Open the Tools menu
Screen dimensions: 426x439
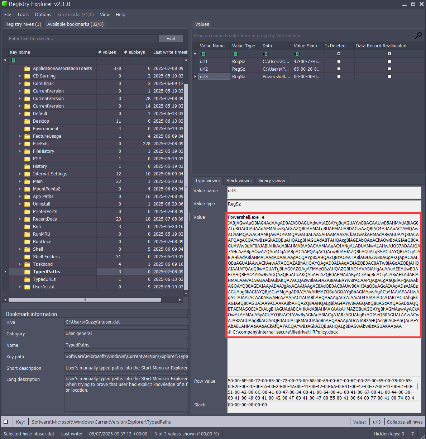23,14
